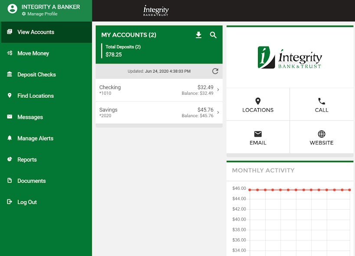This screenshot has height=256, width=355.
Task: Open the Savings *2020 account
Action: [x=159, y=112]
